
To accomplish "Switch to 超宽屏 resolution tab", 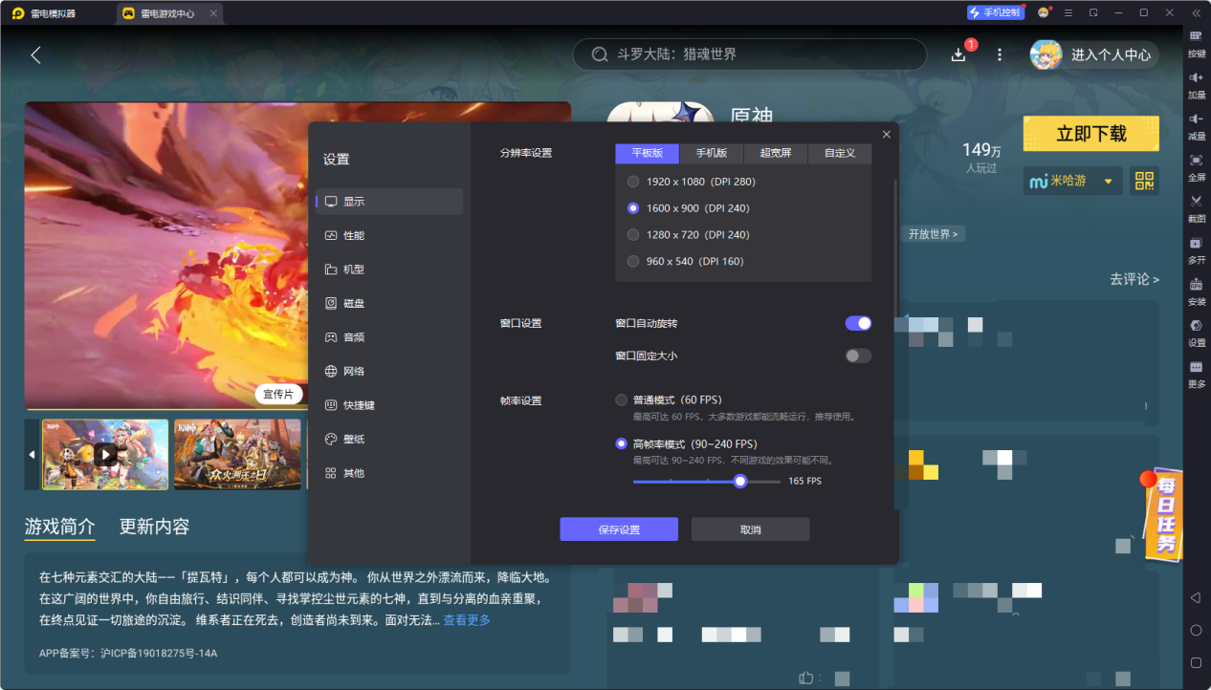I will (x=776, y=153).
